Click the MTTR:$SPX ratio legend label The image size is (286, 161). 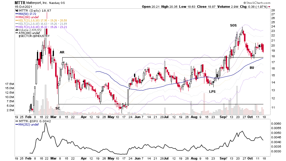[33, 121]
